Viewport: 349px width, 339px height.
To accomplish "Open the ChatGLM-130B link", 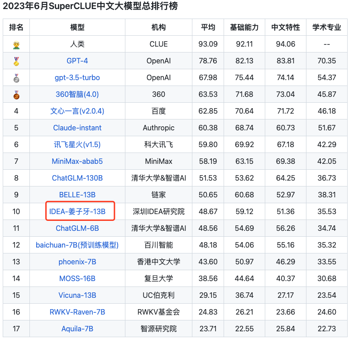I will point(77,178).
